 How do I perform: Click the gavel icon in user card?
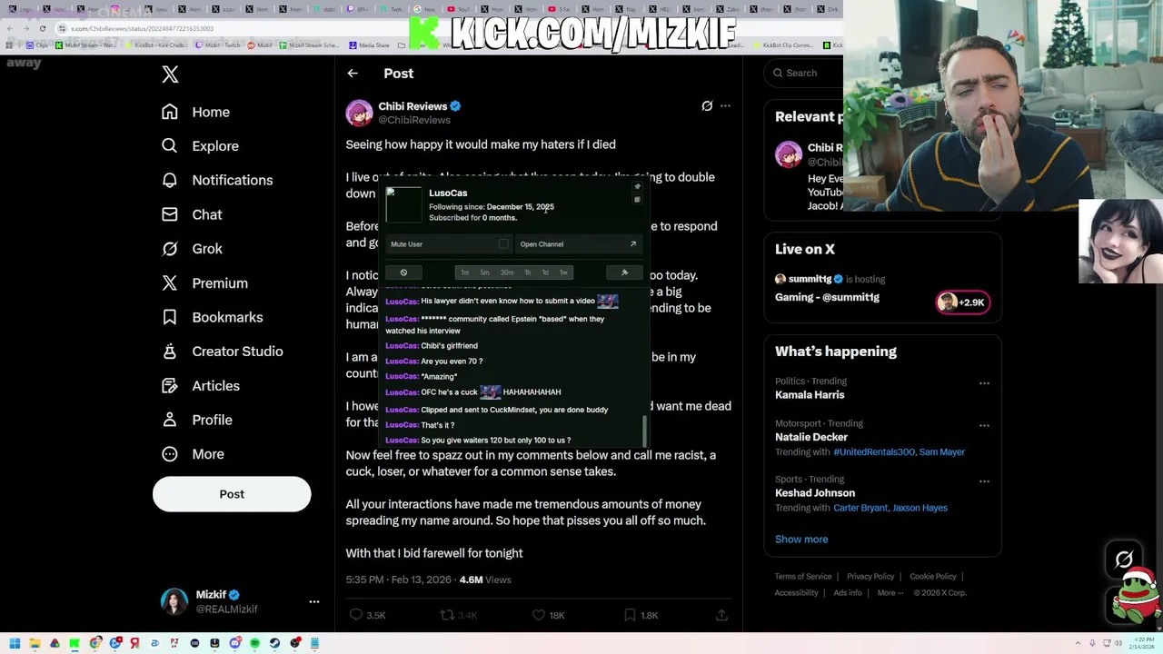click(x=624, y=272)
